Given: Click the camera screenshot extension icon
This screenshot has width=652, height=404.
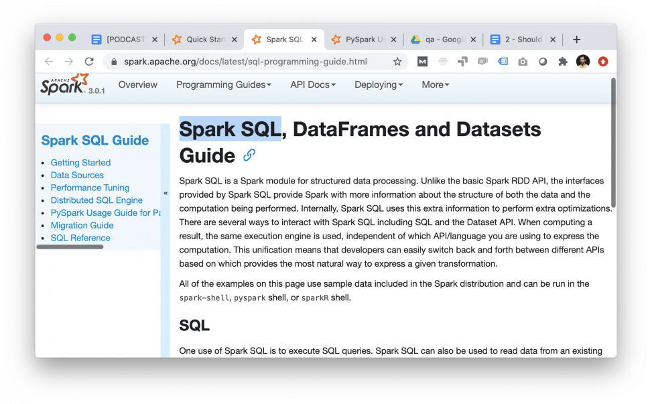Looking at the screenshot, I should (523, 61).
